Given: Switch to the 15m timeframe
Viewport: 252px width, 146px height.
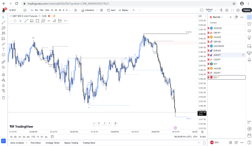Looking at the screenshot, I should (x=42, y=10).
